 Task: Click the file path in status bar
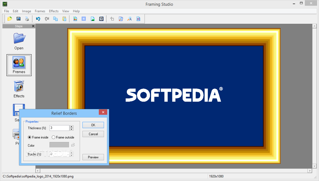tap(38, 176)
